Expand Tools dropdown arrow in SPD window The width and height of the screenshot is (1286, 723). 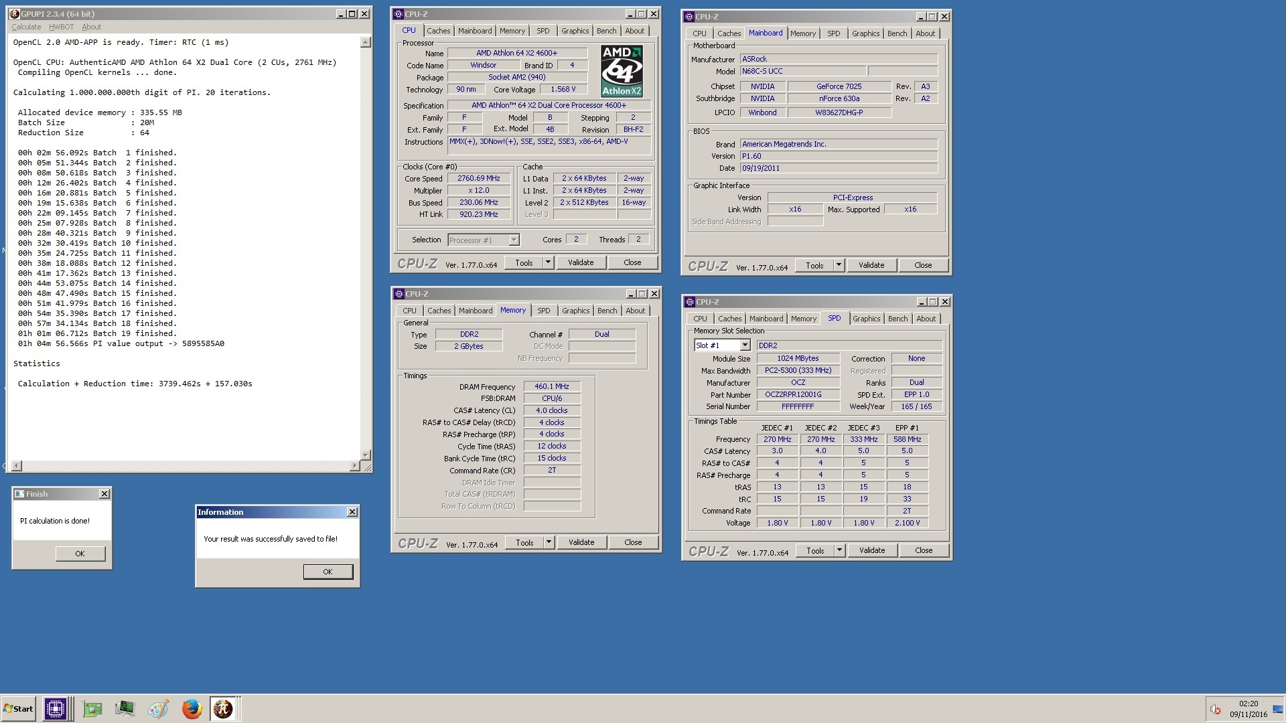tap(839, 550)
